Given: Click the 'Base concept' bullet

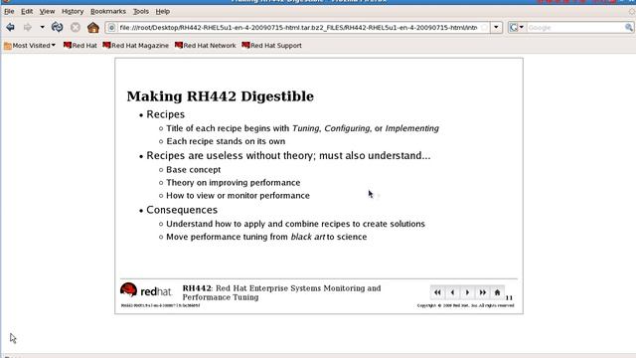Looking at the screenshot, I should pyautogui.click(x=194, y=170).
